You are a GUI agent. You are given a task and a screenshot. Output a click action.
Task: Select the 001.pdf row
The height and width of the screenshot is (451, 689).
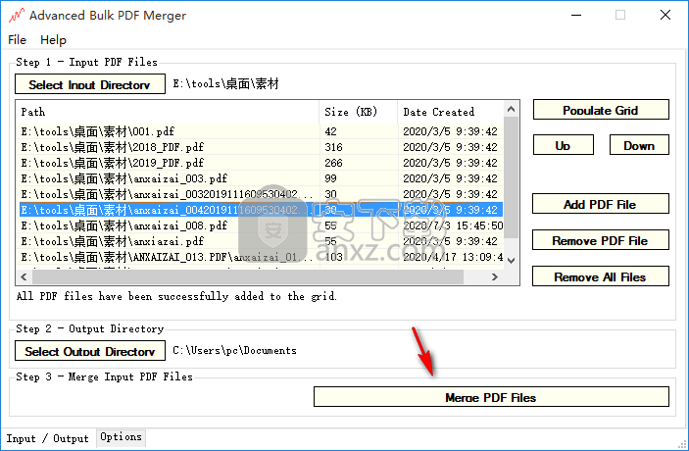(261, 131)
